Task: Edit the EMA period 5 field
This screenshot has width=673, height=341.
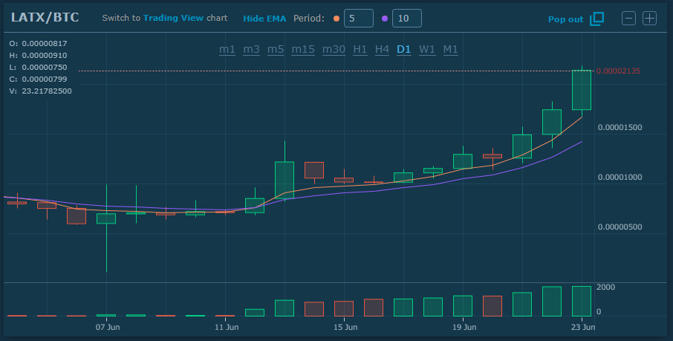Action: click(x=358, y=19)
